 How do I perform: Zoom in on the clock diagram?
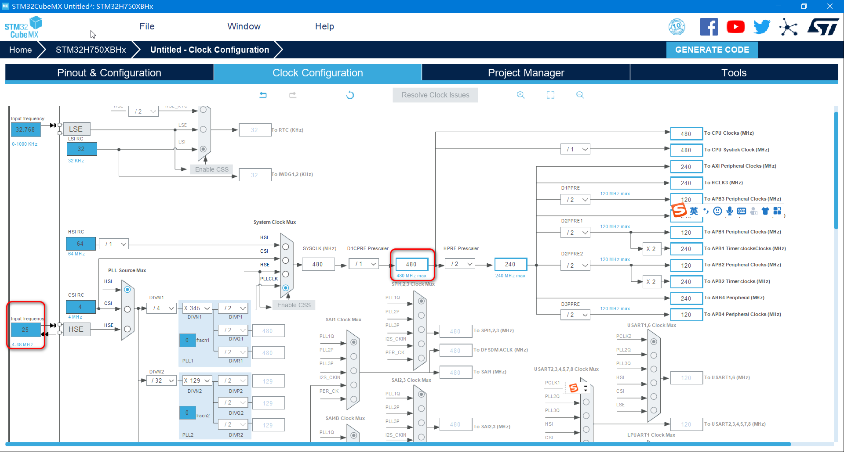point(521,95)
